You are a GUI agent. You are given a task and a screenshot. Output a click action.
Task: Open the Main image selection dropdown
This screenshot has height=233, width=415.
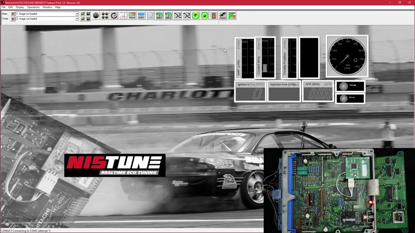tap(77, 14)
